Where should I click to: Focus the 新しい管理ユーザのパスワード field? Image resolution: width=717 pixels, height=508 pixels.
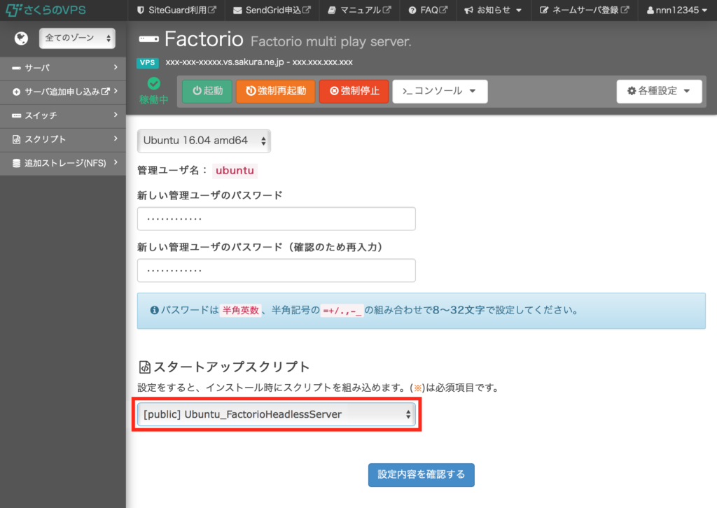pyautogui.click(x=276, y=219)
